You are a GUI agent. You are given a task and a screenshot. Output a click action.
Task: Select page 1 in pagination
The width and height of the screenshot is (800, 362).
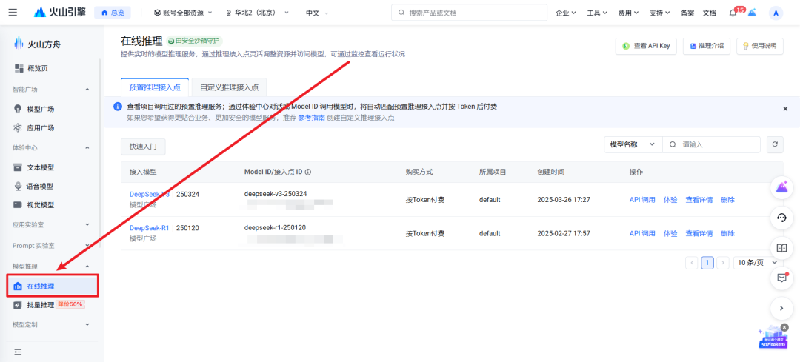[707, 263]
